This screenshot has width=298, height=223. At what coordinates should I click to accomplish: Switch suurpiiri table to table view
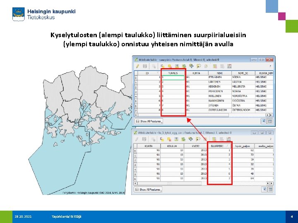270,121
